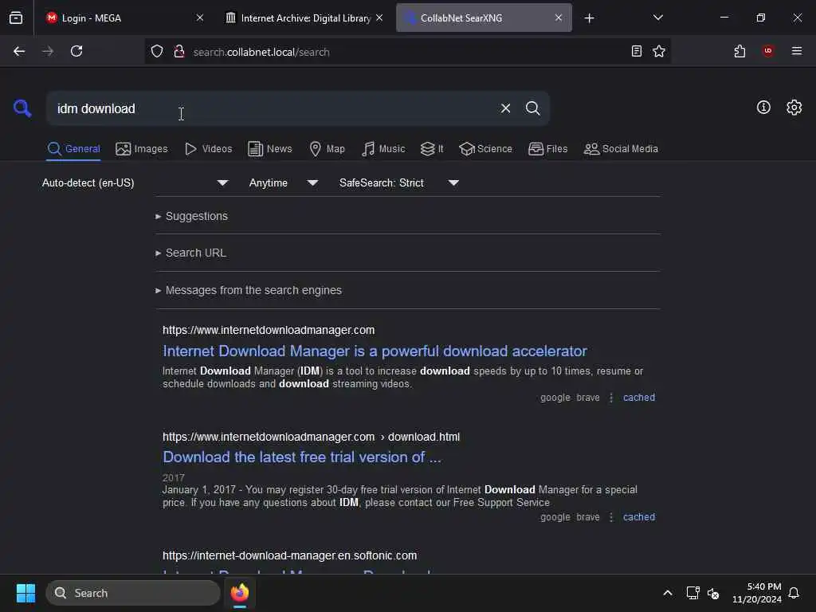
Task: Clear the search query with the X icon
Action: tap(505, 108)
